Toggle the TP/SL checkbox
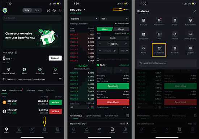Image resolution: width=199 pixels, height=139 pixels. coord(98,65)
